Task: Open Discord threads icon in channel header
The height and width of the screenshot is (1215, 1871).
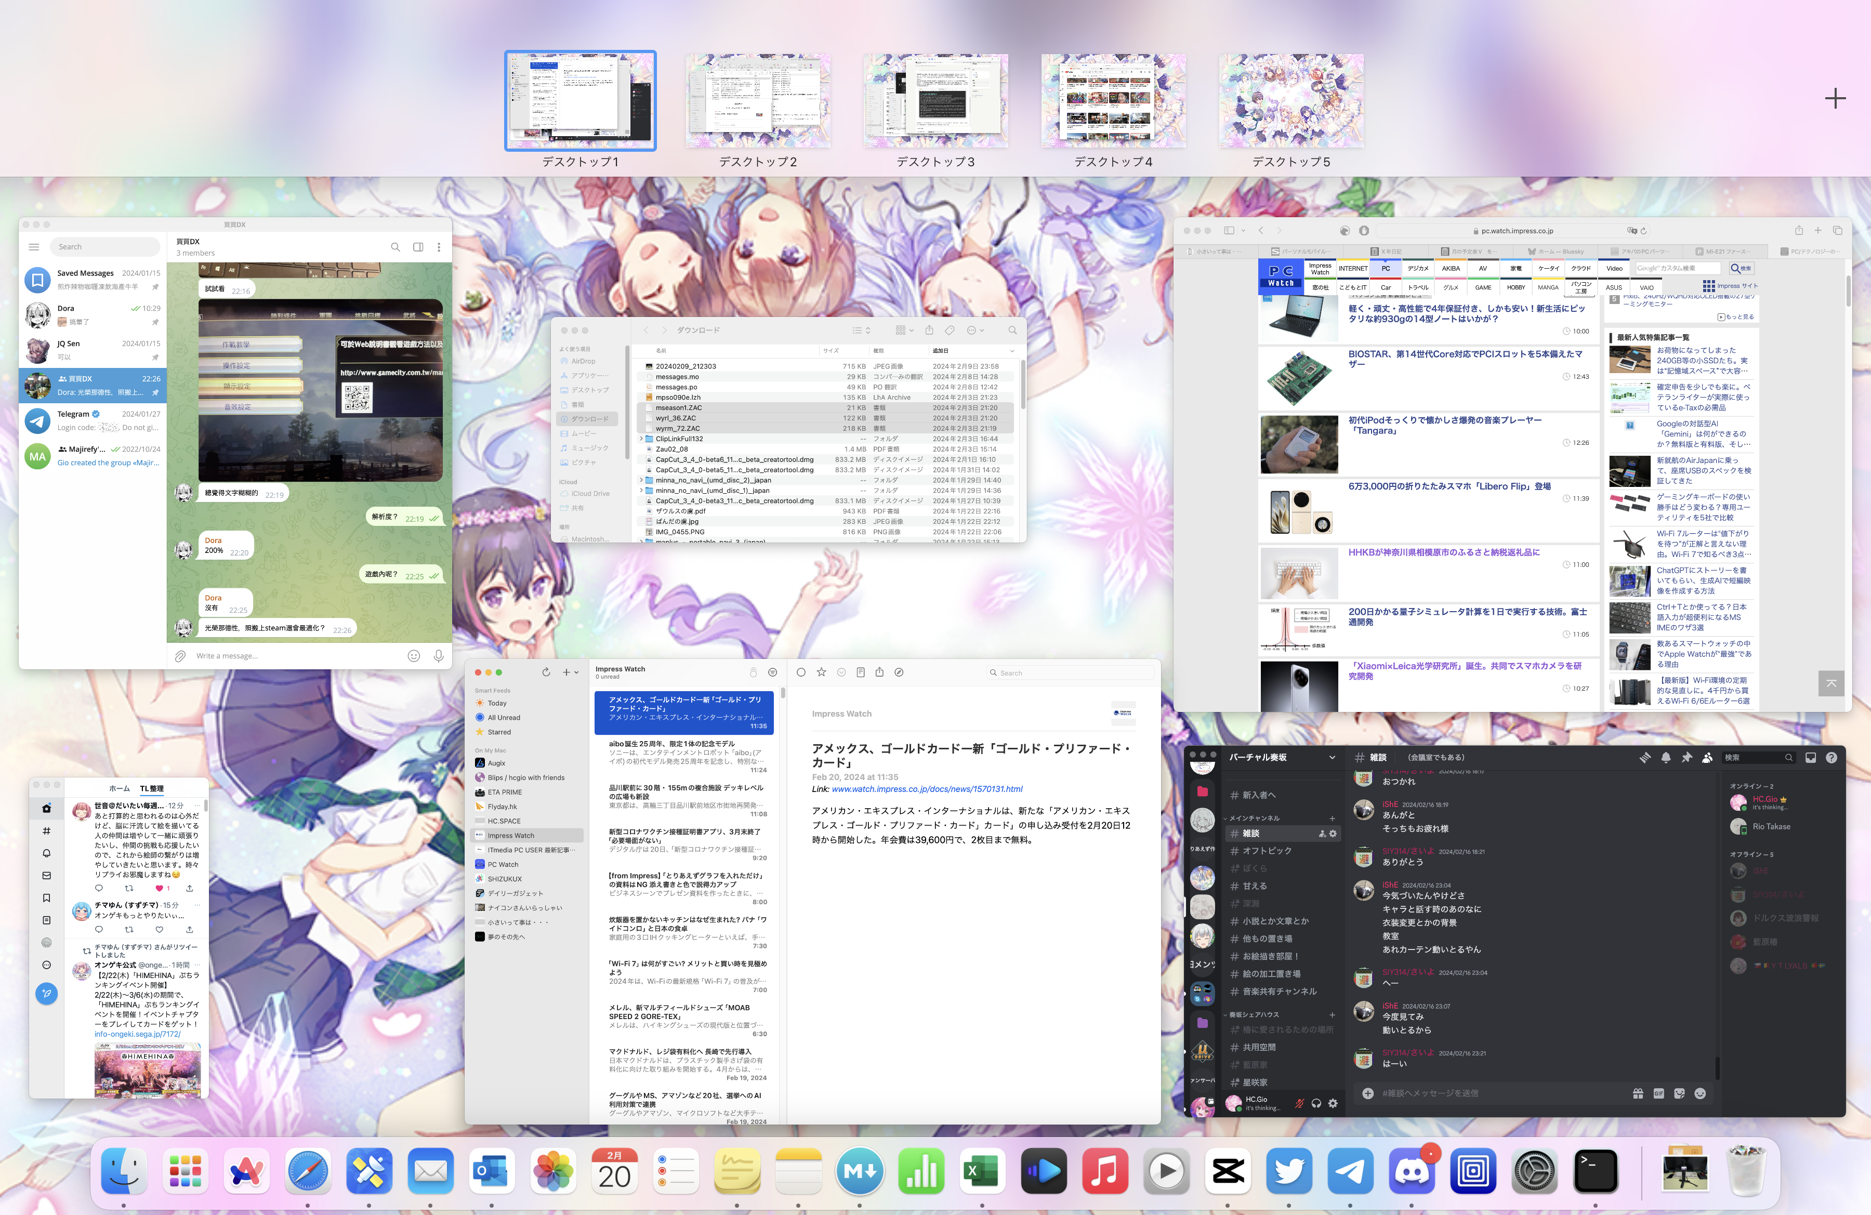Action: point(1644,757)
